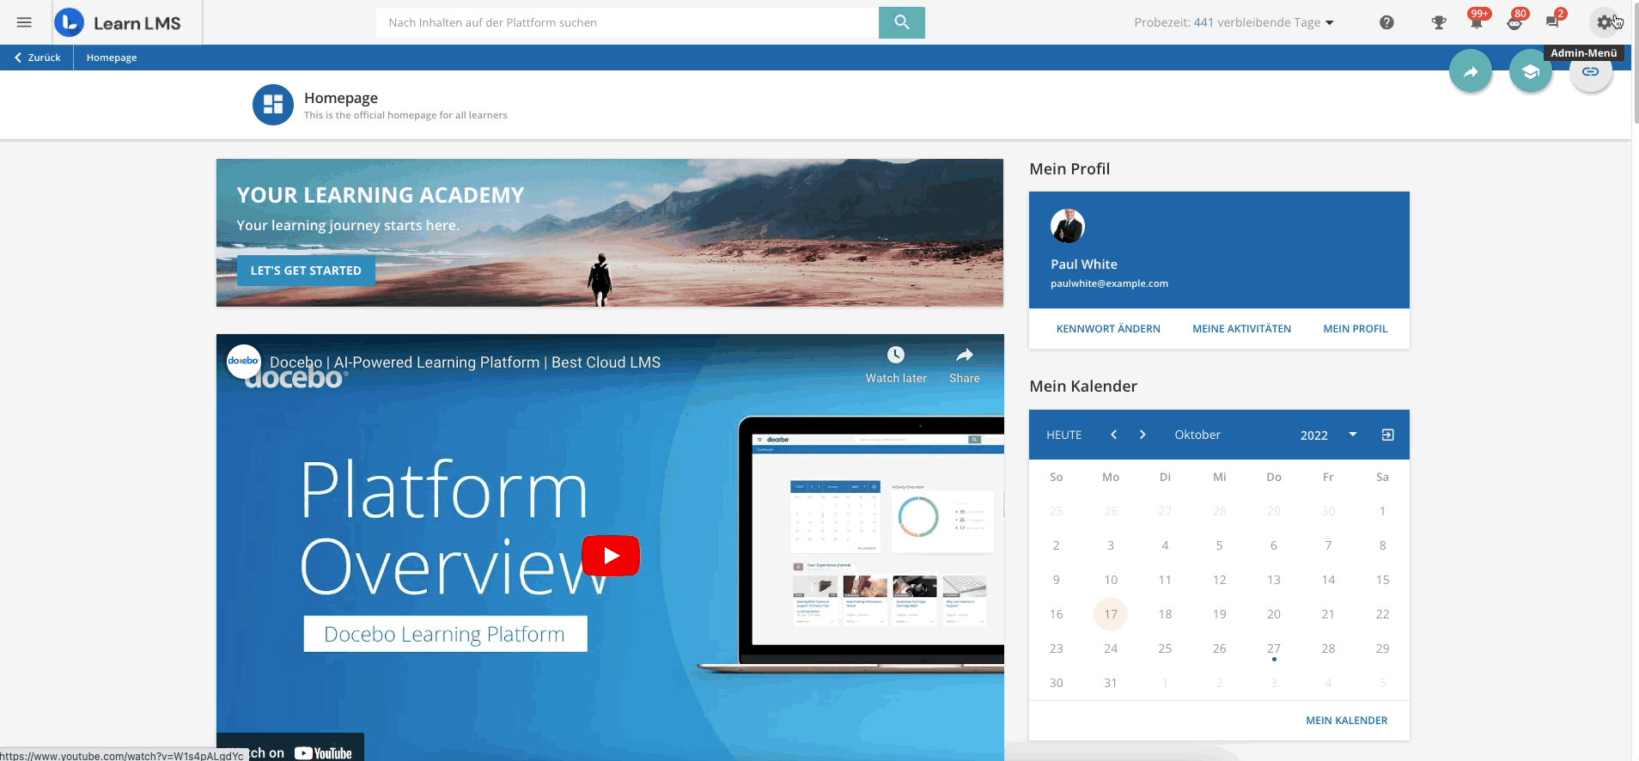Click the graduation cap round button
This screenshot has height=761, width=1639.
point(1531,71)
